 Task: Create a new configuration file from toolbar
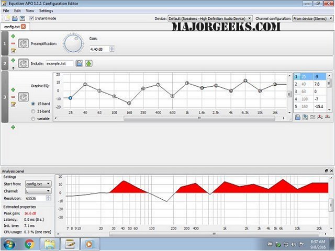tap(7, 18)
